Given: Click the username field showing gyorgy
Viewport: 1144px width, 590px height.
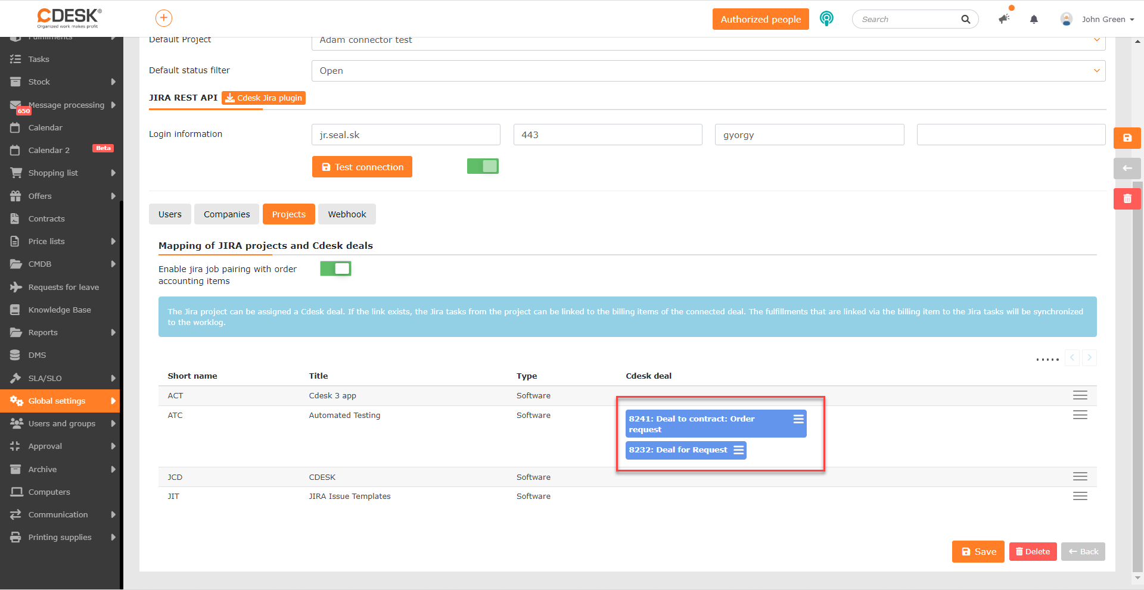Looking at the screenshot, I should (809, 135).
